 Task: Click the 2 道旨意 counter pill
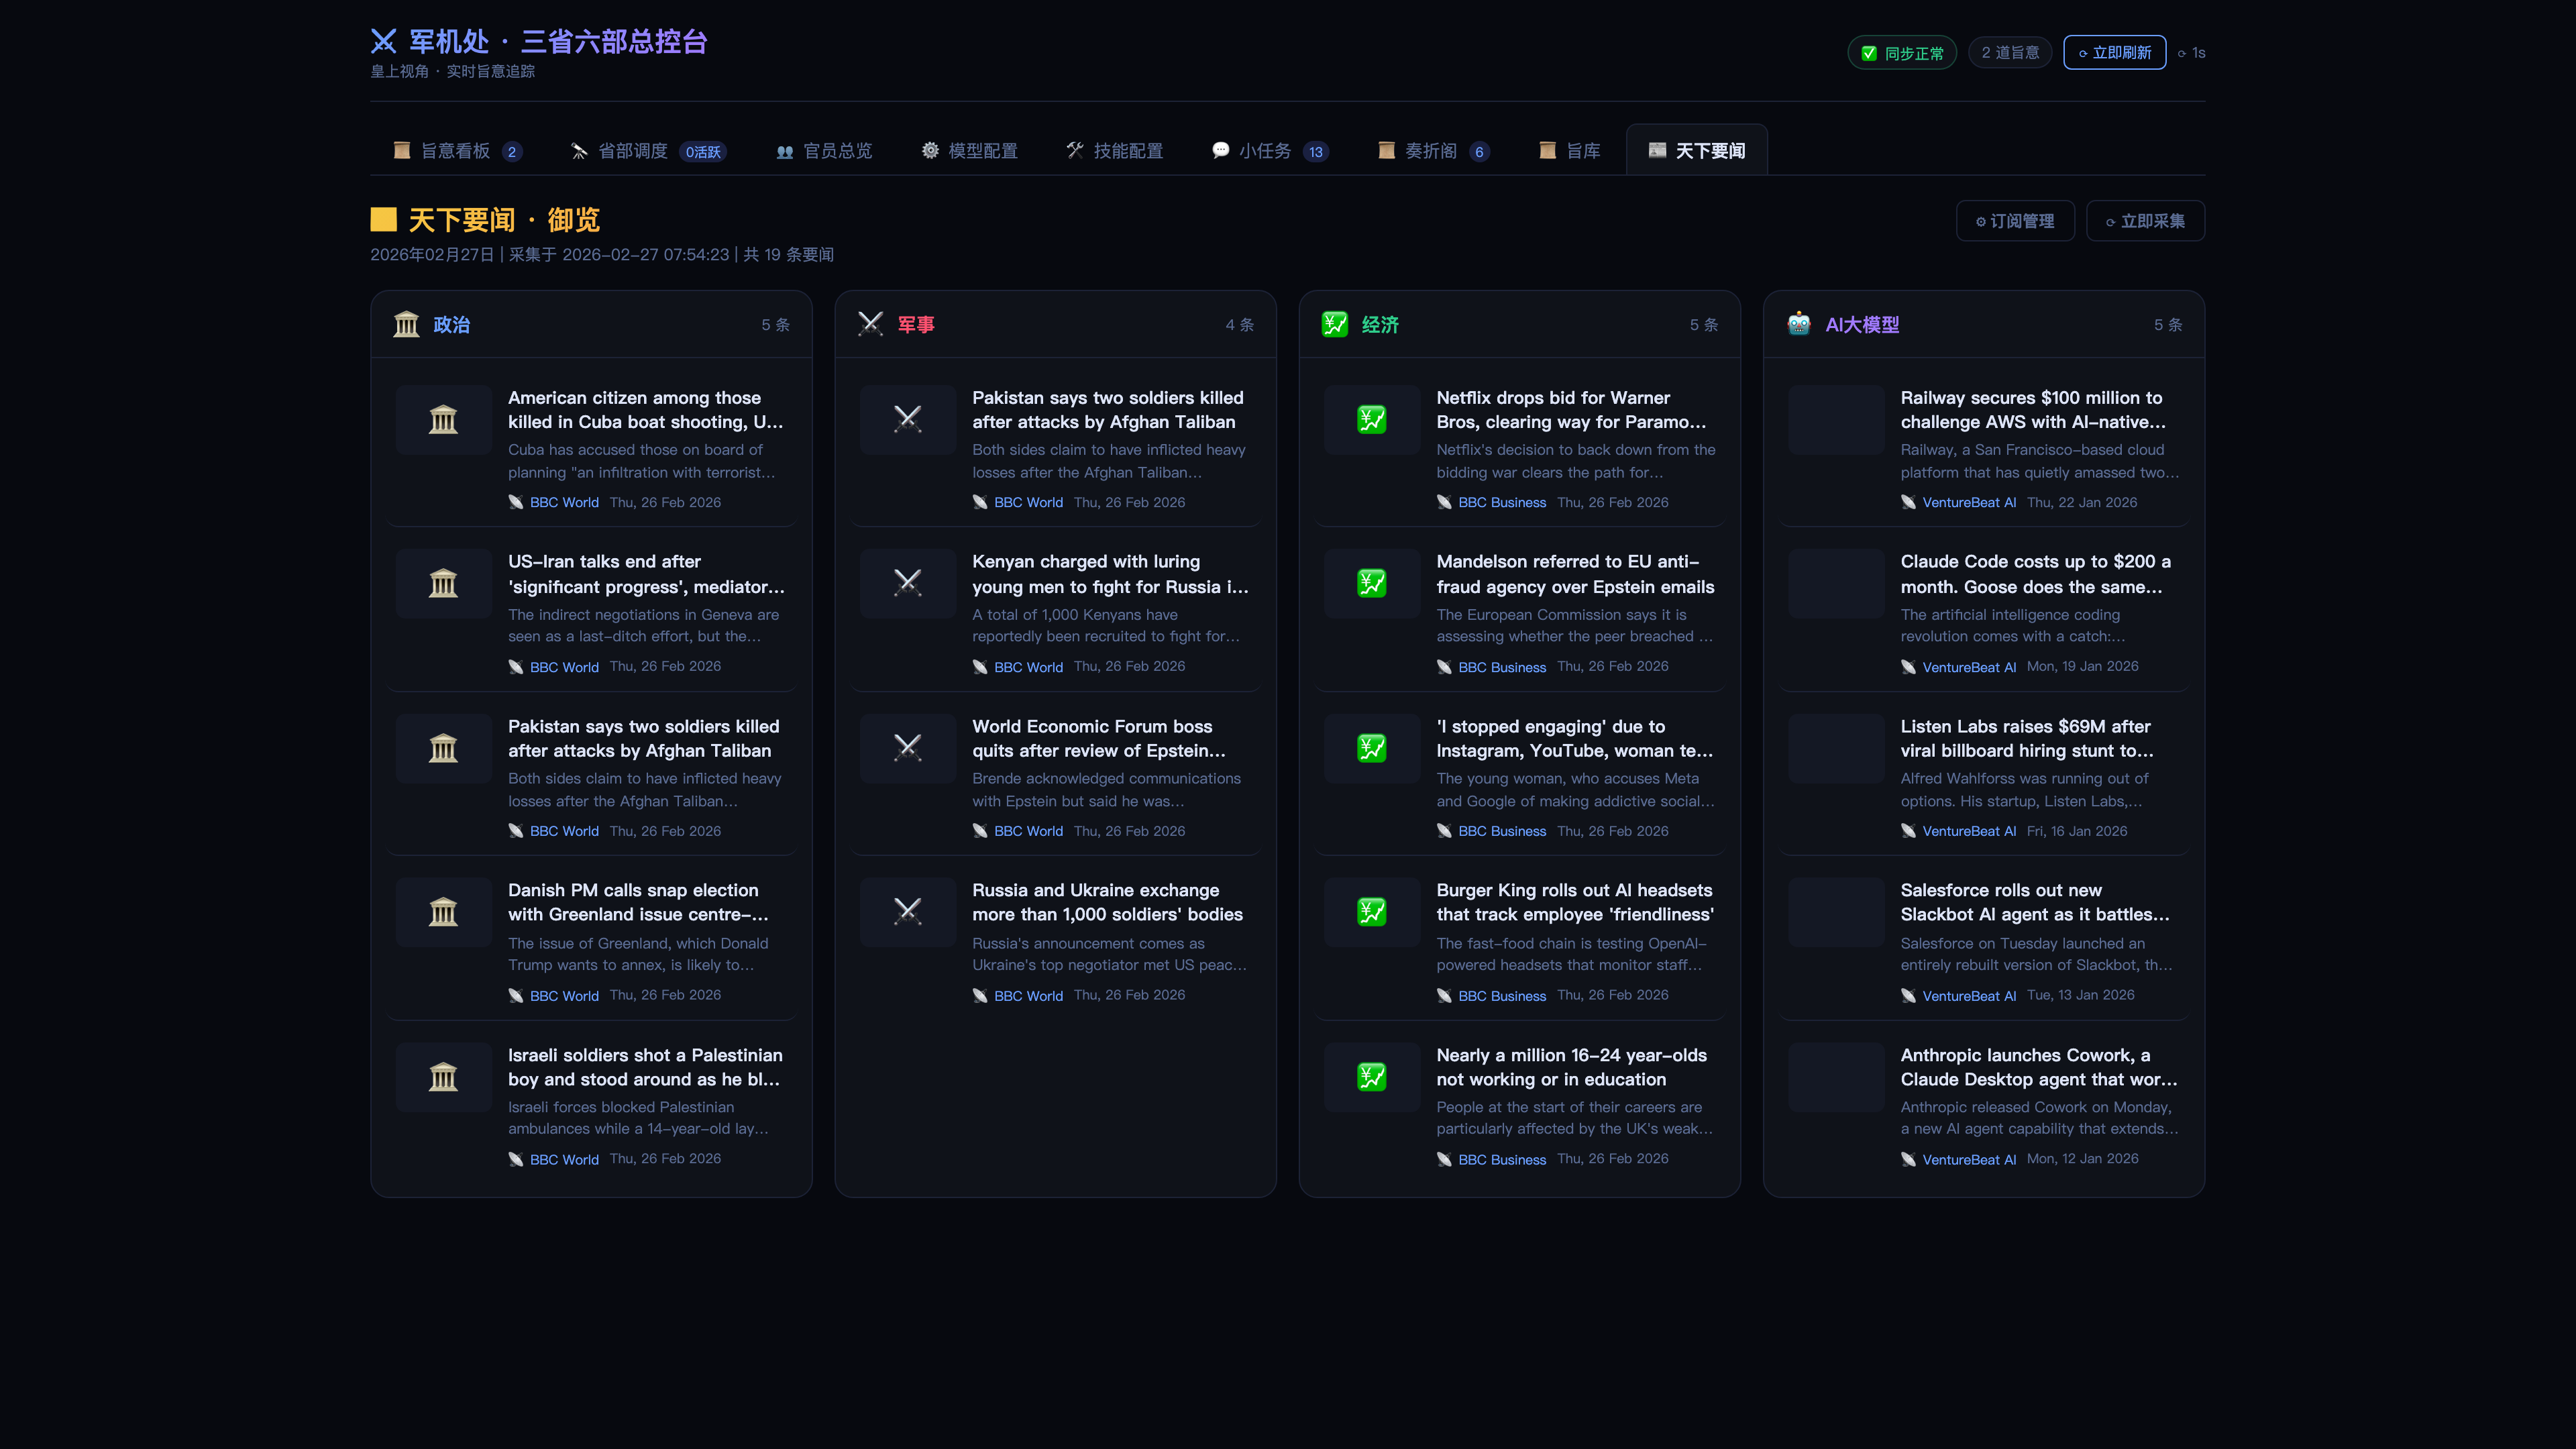pos(2009,53)
